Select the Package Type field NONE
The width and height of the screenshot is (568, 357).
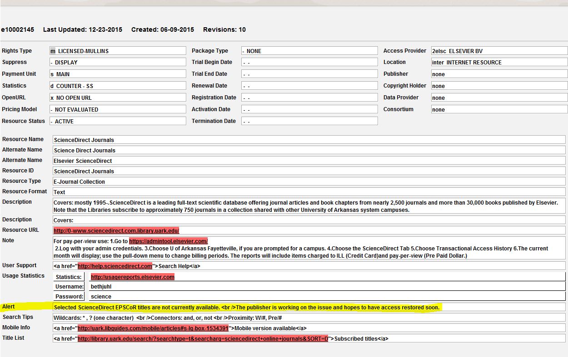click(x=309, y=51)
